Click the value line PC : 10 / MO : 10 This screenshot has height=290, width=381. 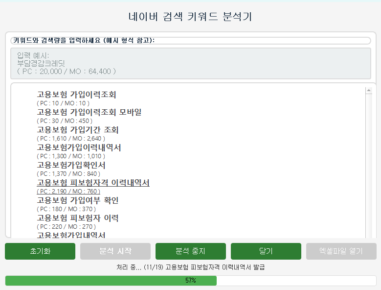[63, 103]
